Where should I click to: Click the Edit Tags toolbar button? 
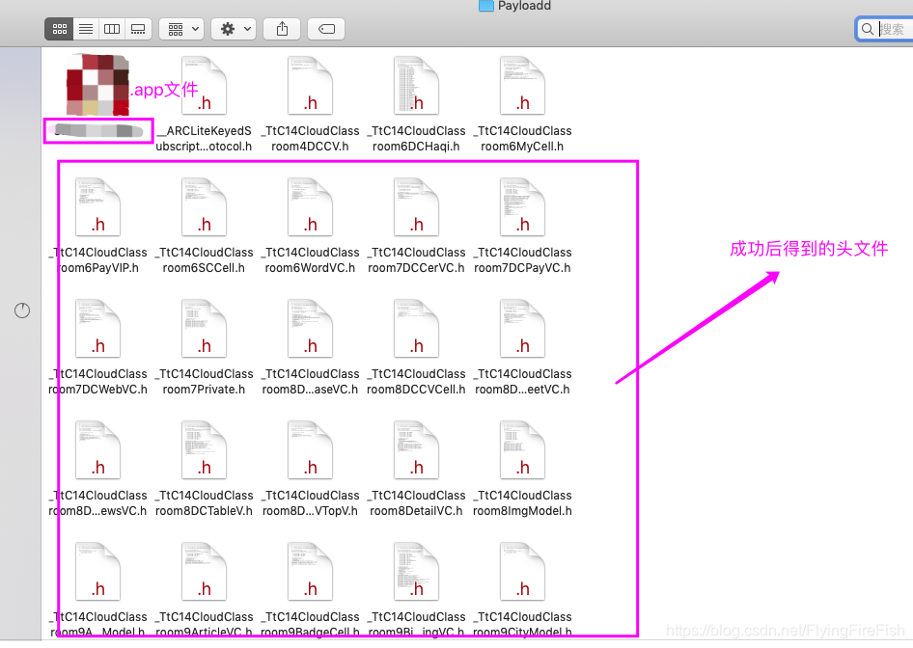(x=326, y=29)
